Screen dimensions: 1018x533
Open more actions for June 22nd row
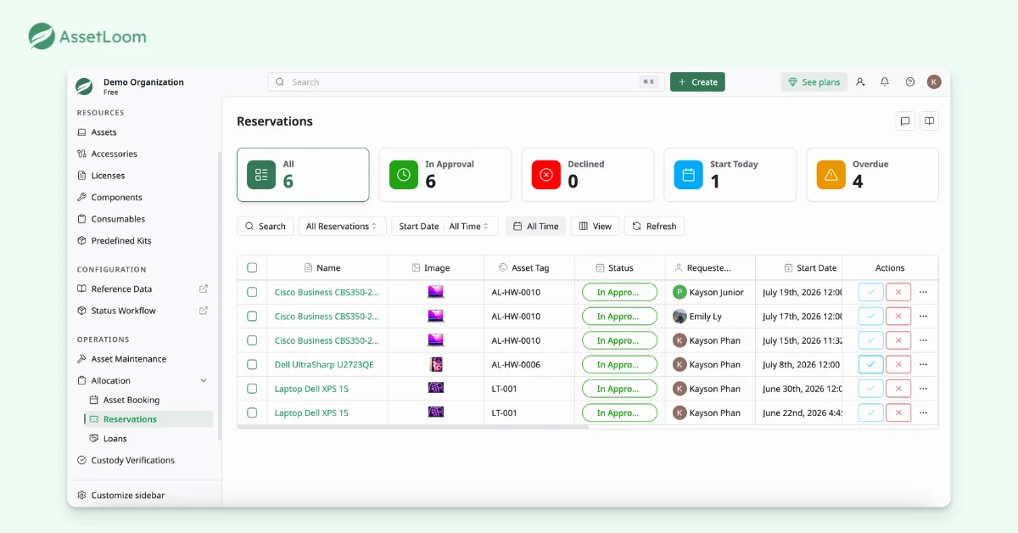click(924, 412)
